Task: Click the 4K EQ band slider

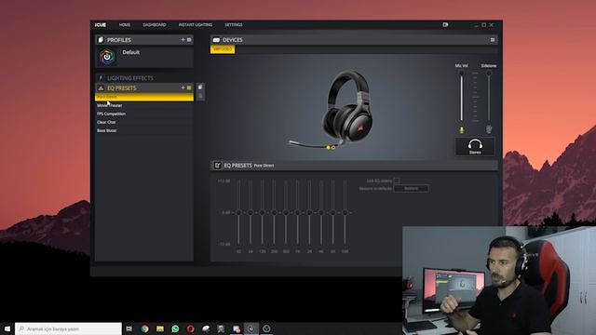Action: (321, 212)
